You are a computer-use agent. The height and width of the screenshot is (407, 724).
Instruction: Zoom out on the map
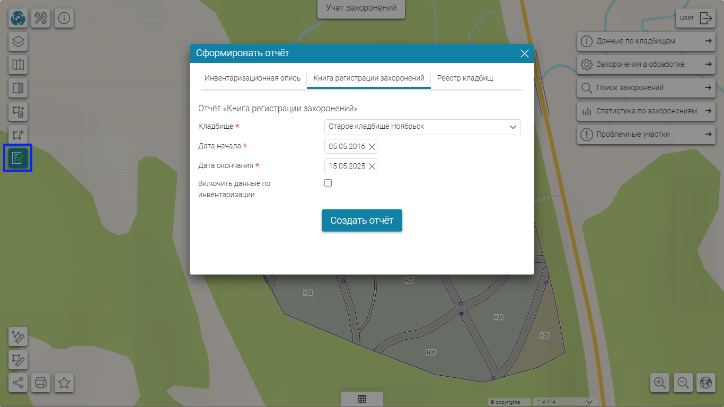pyautogui.click(x=683, y=383)
